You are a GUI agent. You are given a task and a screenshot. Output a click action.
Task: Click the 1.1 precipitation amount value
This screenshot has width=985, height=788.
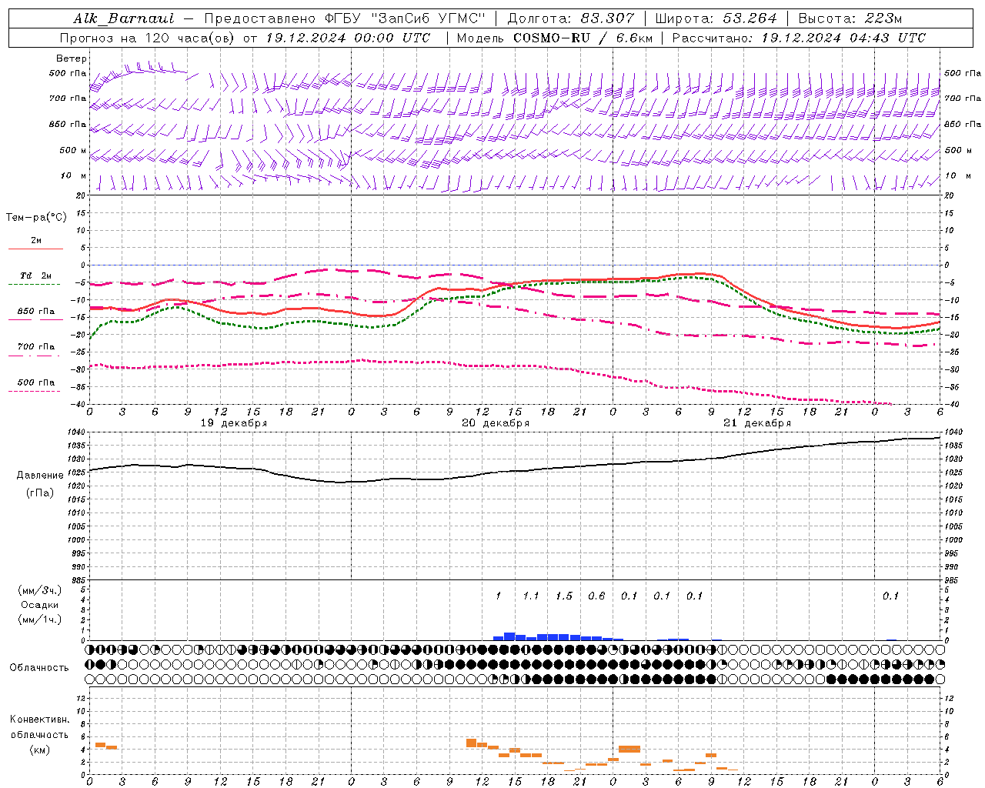point(531,596)
